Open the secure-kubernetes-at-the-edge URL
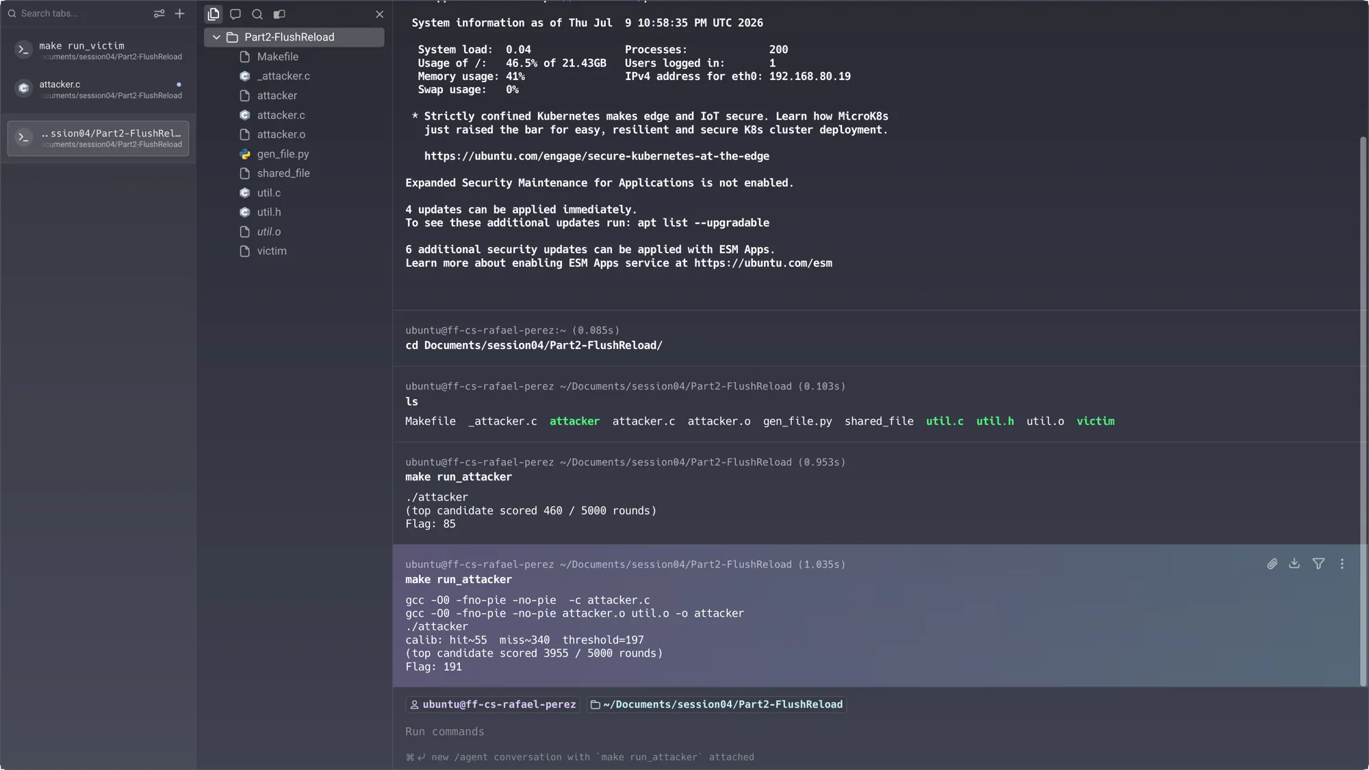1369x770 pixels. [x=596, y=156]
